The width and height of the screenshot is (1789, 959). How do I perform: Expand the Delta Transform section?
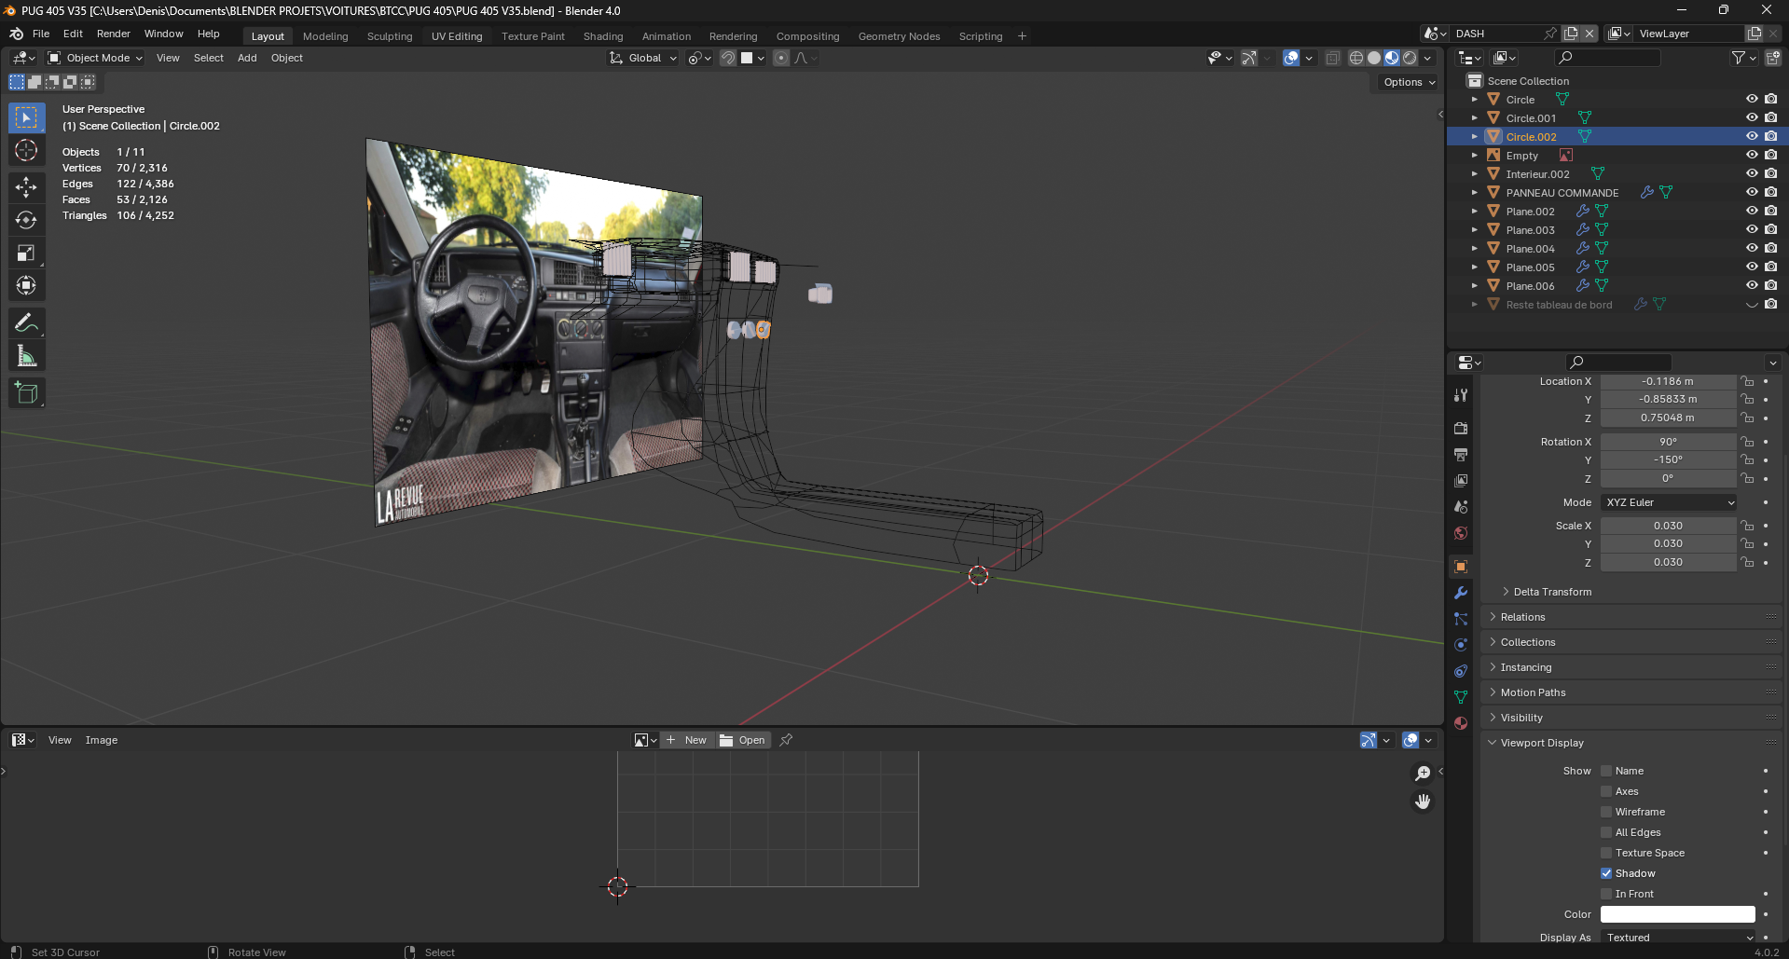(1552, 592)
